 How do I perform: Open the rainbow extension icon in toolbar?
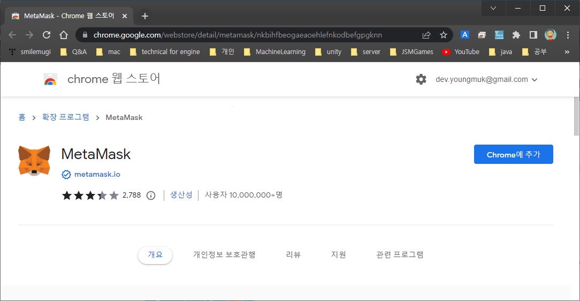pyautogui.click(x=482, y=35)
